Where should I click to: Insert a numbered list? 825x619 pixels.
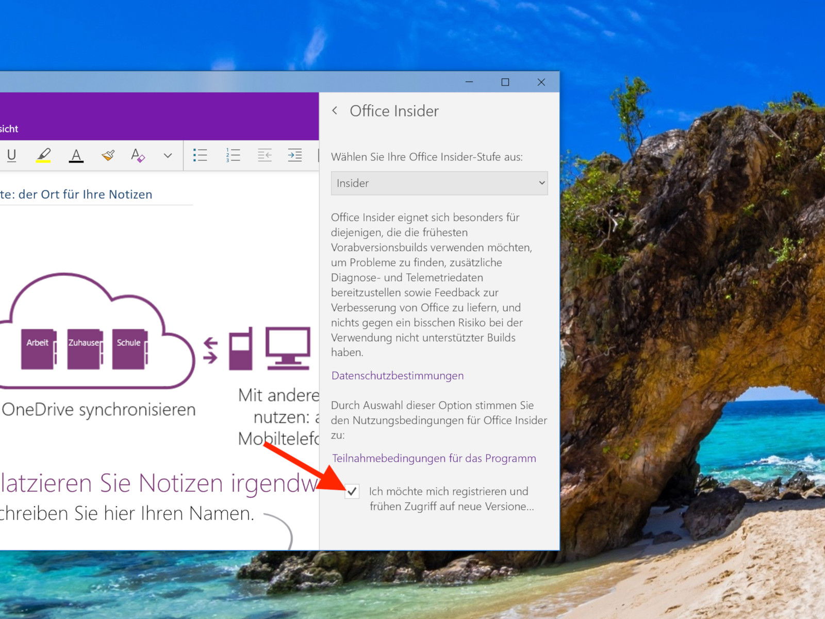click(x=233, y=155)
